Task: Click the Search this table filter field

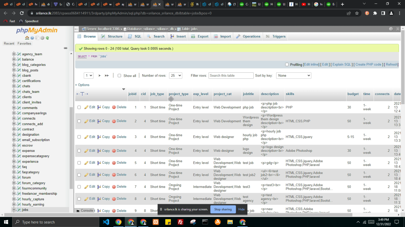Action: click(231, 76)
